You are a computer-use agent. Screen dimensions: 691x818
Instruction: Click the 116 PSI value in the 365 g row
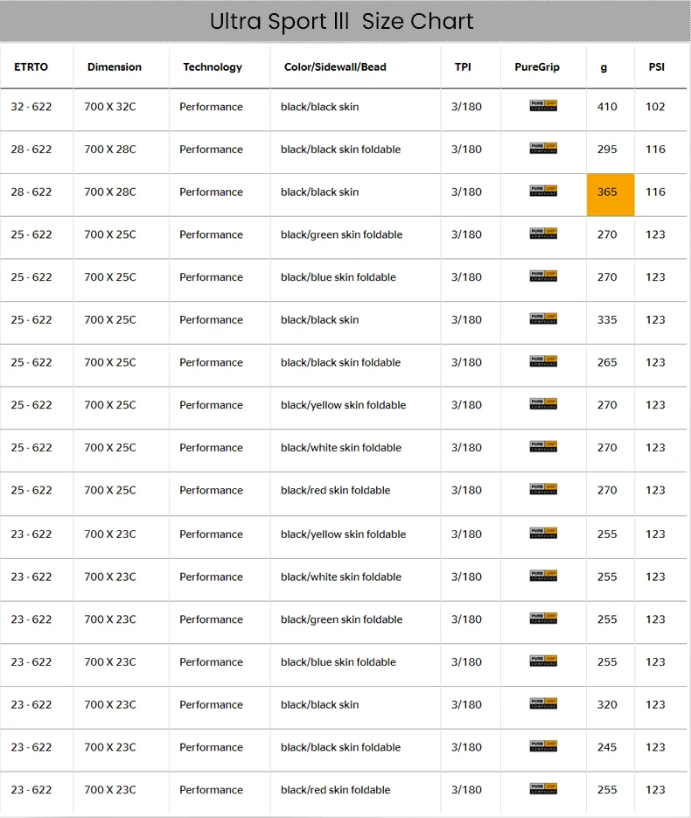pos(655,192)
